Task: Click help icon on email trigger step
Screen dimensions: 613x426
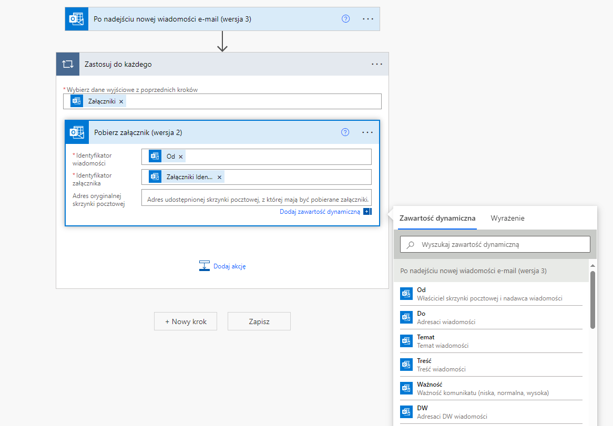Action: tap(345, 18)
